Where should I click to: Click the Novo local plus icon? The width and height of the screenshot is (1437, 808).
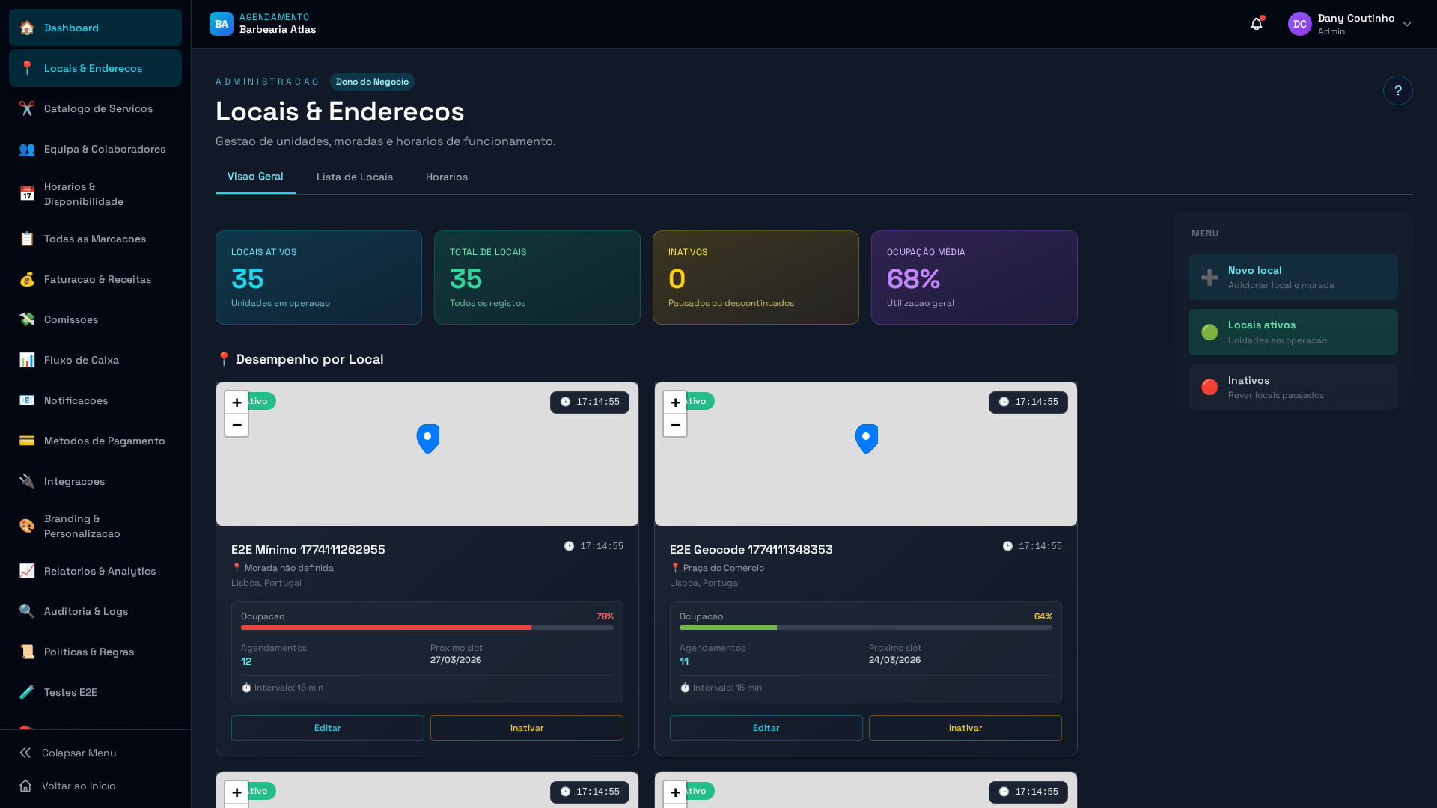tap(1209, 278)
